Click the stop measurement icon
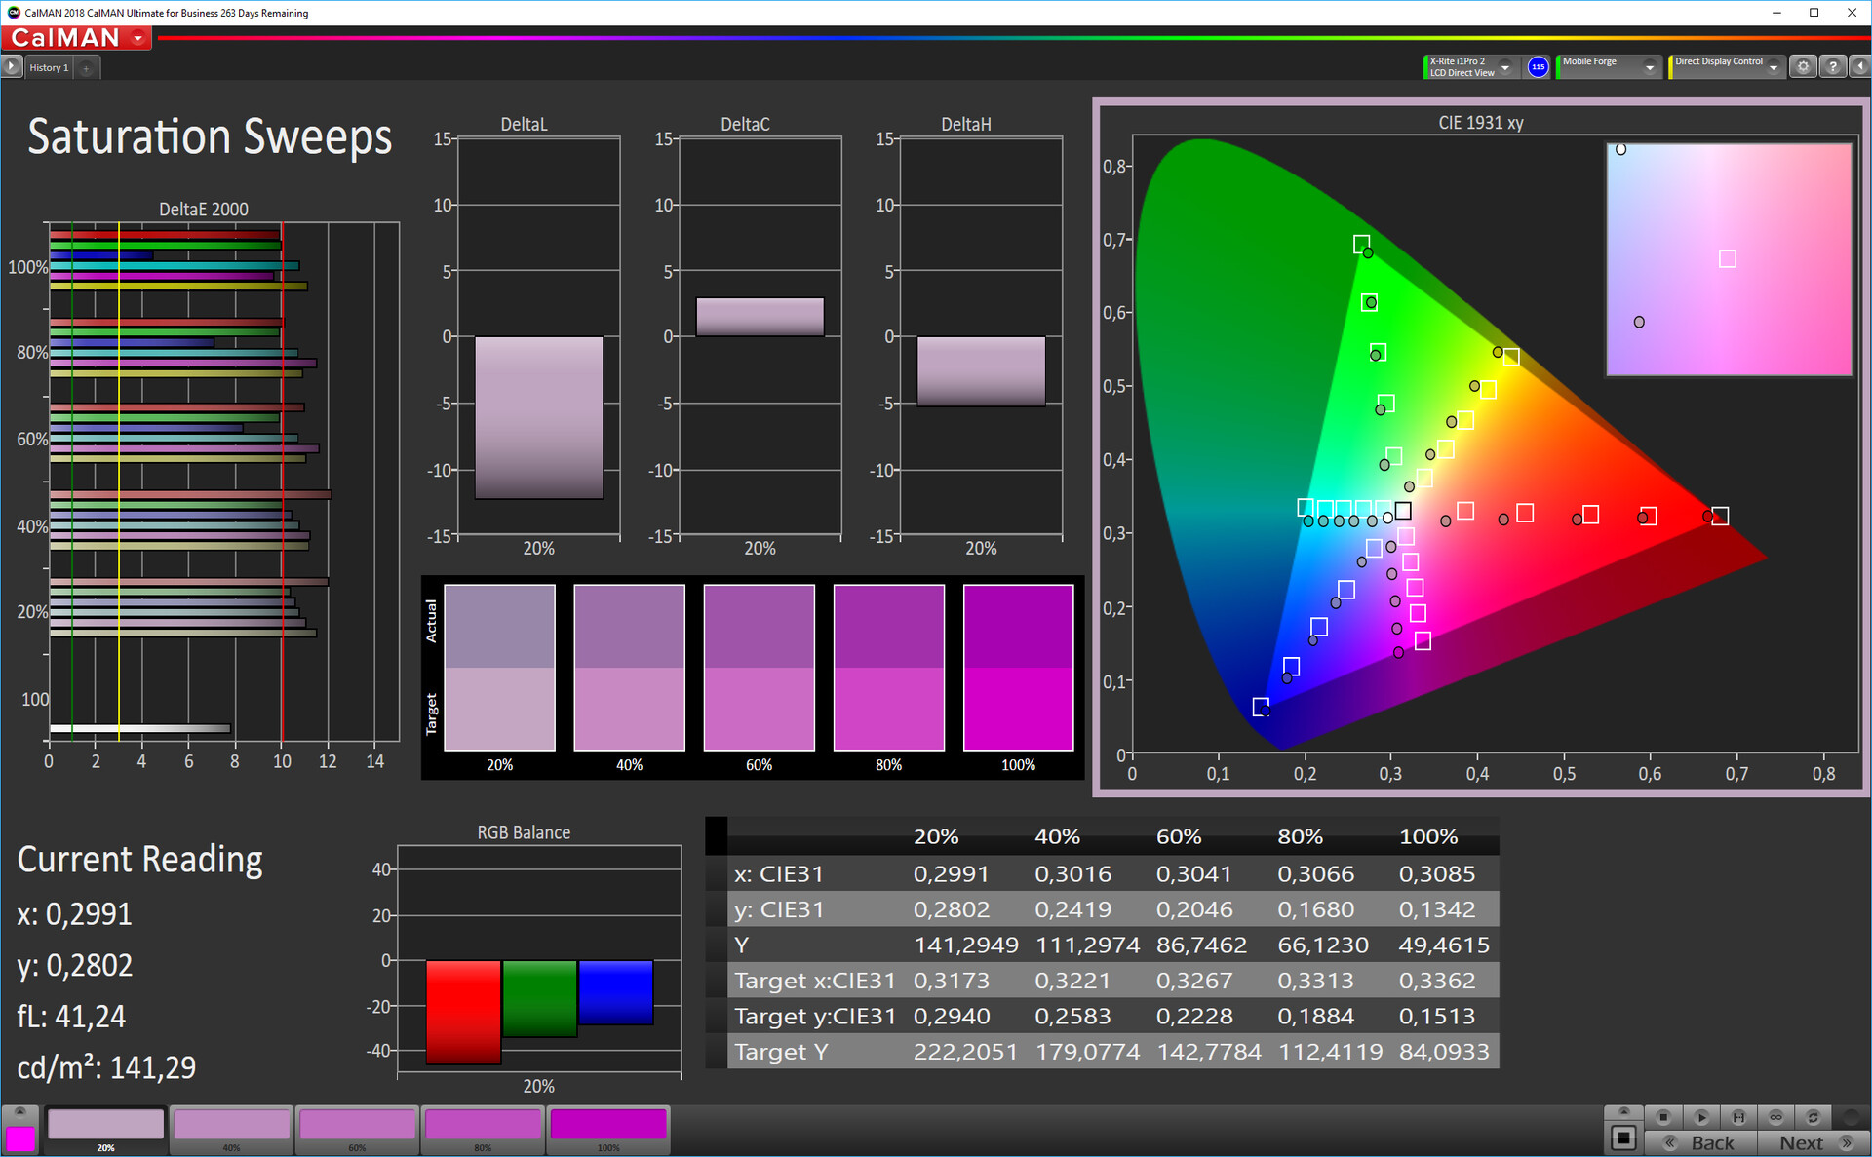1872x1157 pixels. (1663, 1117)
